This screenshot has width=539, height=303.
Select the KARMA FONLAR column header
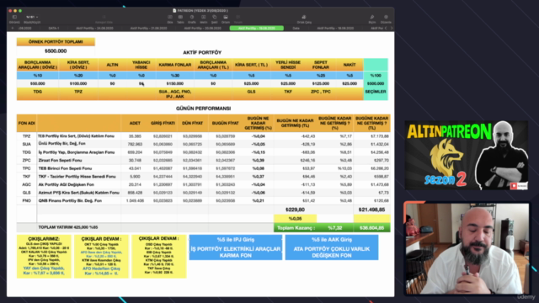click(174, 65)
